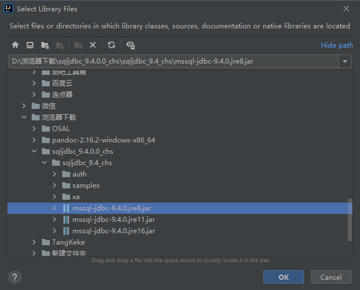Screen dimensions: 360x290
Task: Expand the 连点器 folder
Action: (34, 95)
